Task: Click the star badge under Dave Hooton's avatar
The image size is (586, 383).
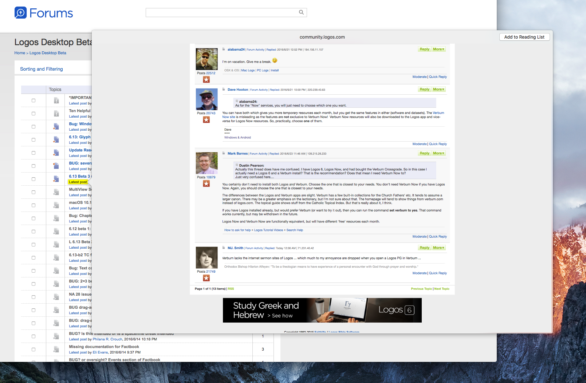Action: click(x=207, y=119)
